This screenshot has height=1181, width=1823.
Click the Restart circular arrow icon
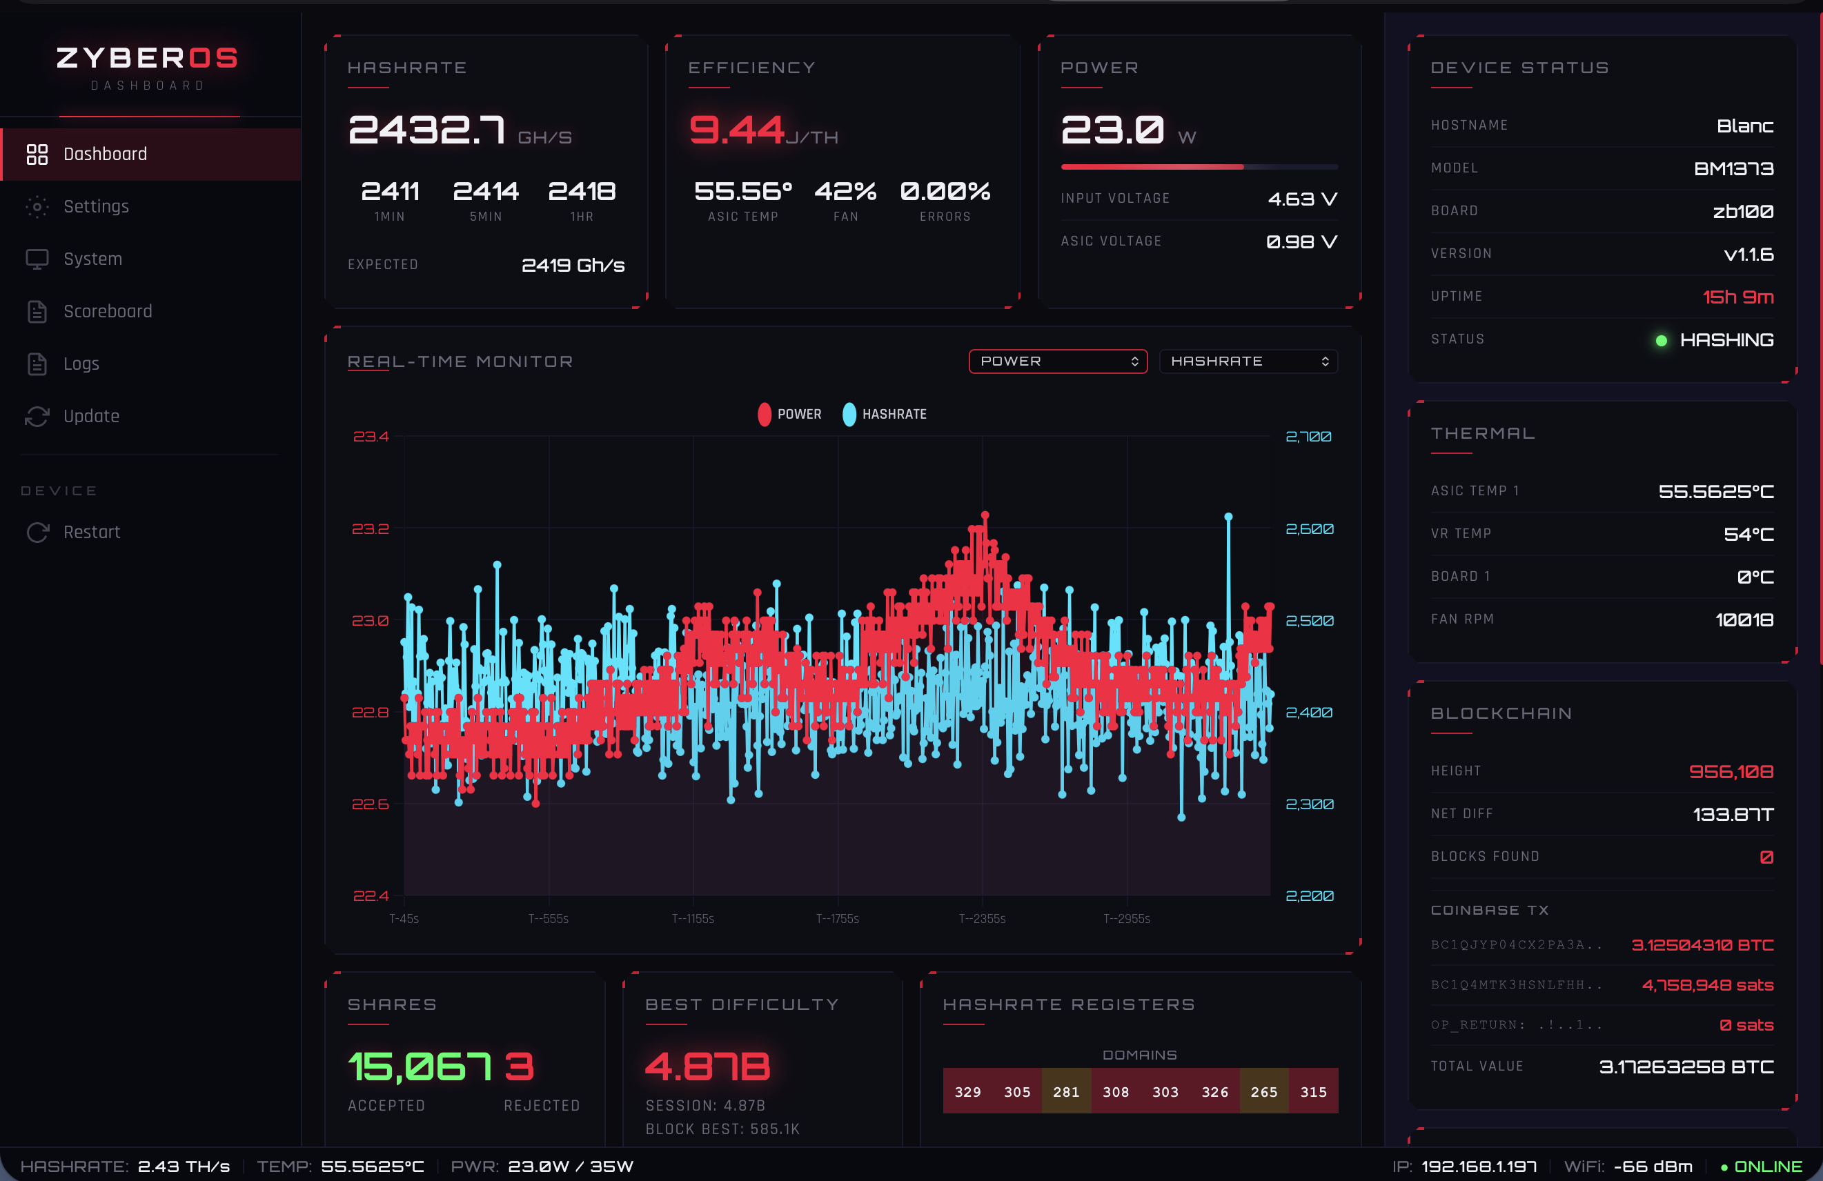click(x=37, y=533)
